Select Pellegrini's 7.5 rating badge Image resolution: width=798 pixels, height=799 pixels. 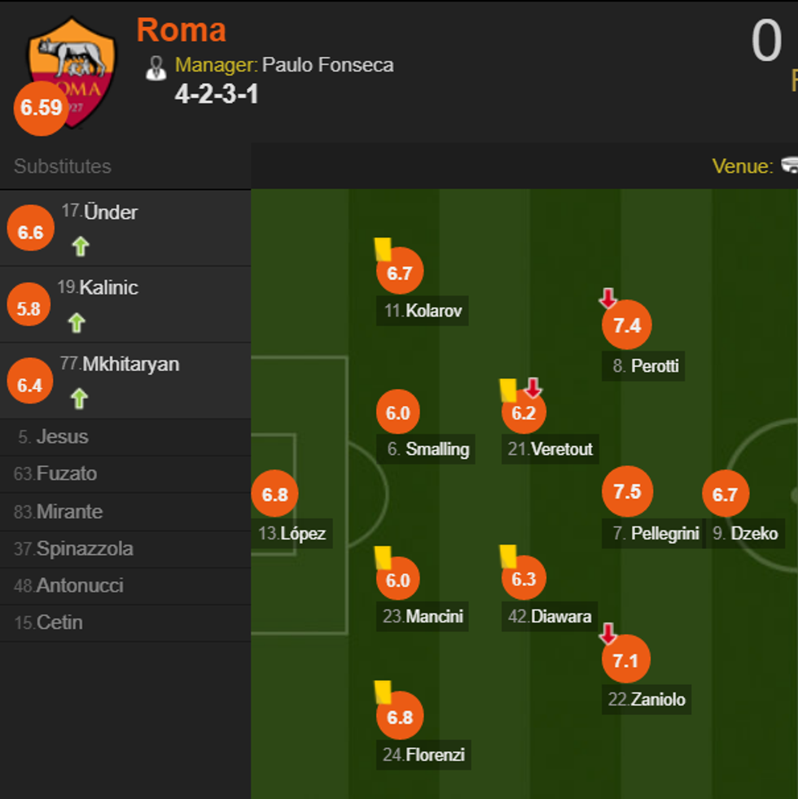[x=627, y=492]
